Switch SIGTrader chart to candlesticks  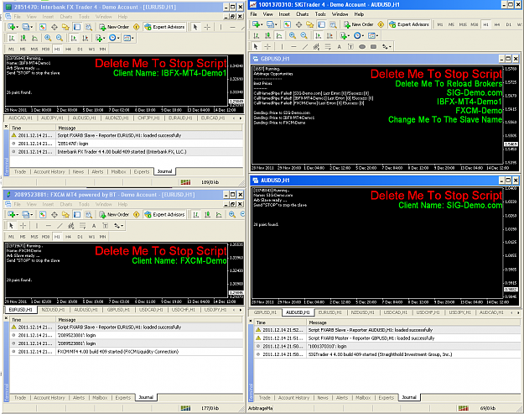click(267, 35)
